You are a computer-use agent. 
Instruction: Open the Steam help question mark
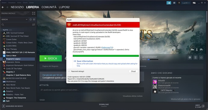(x=179, y=3)
